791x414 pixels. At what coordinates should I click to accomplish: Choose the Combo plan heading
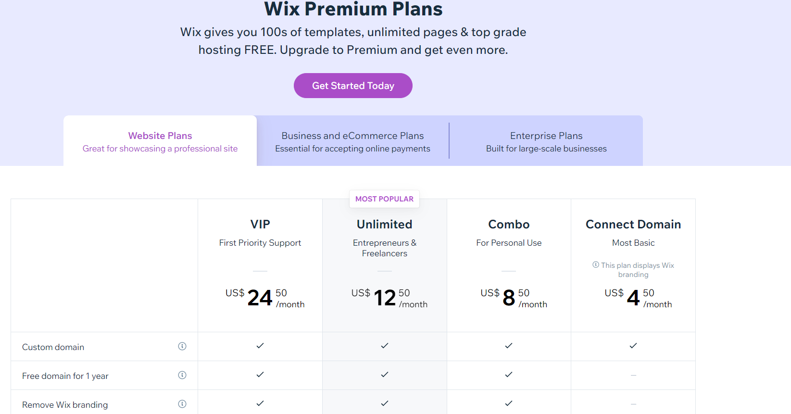tap(509, 225)
